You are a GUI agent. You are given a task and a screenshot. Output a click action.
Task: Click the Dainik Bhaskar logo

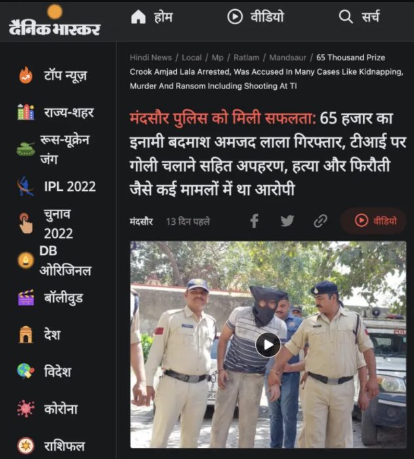click(55, 20)
